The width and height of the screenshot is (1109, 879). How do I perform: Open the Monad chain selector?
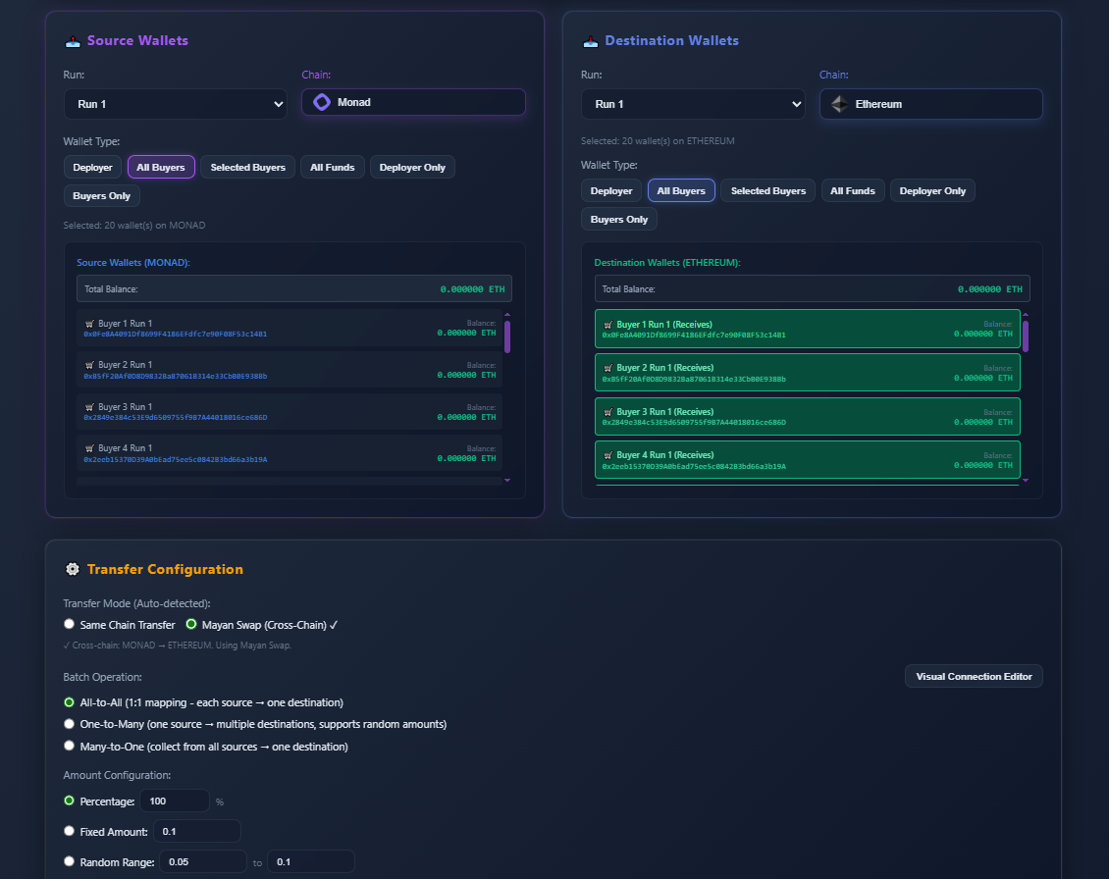tap(413, 101)
